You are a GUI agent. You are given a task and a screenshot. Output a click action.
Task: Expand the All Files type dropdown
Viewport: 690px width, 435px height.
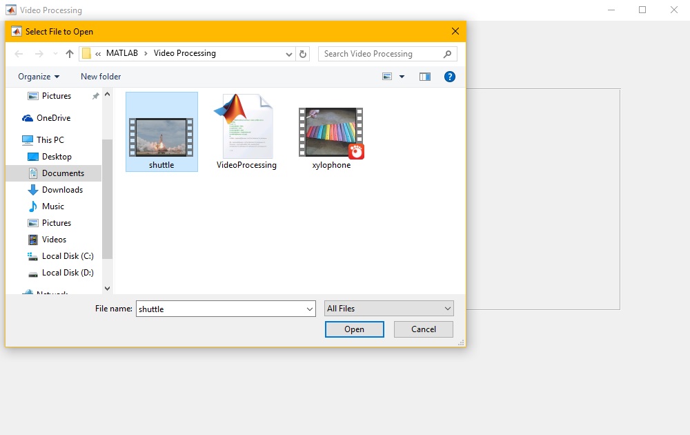point(389,309)
